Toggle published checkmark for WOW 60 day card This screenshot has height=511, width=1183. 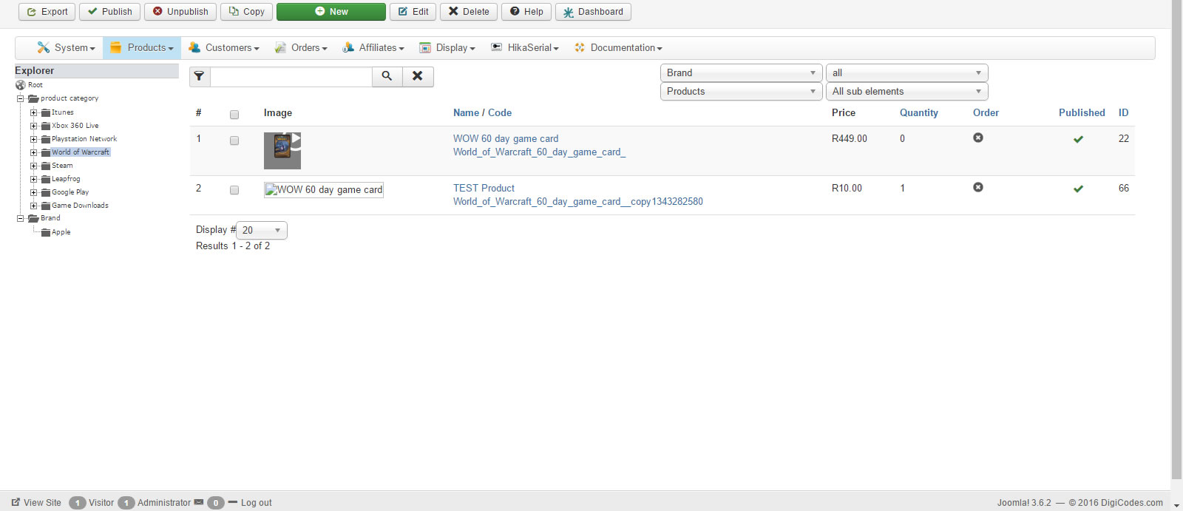pos(1078,139)
